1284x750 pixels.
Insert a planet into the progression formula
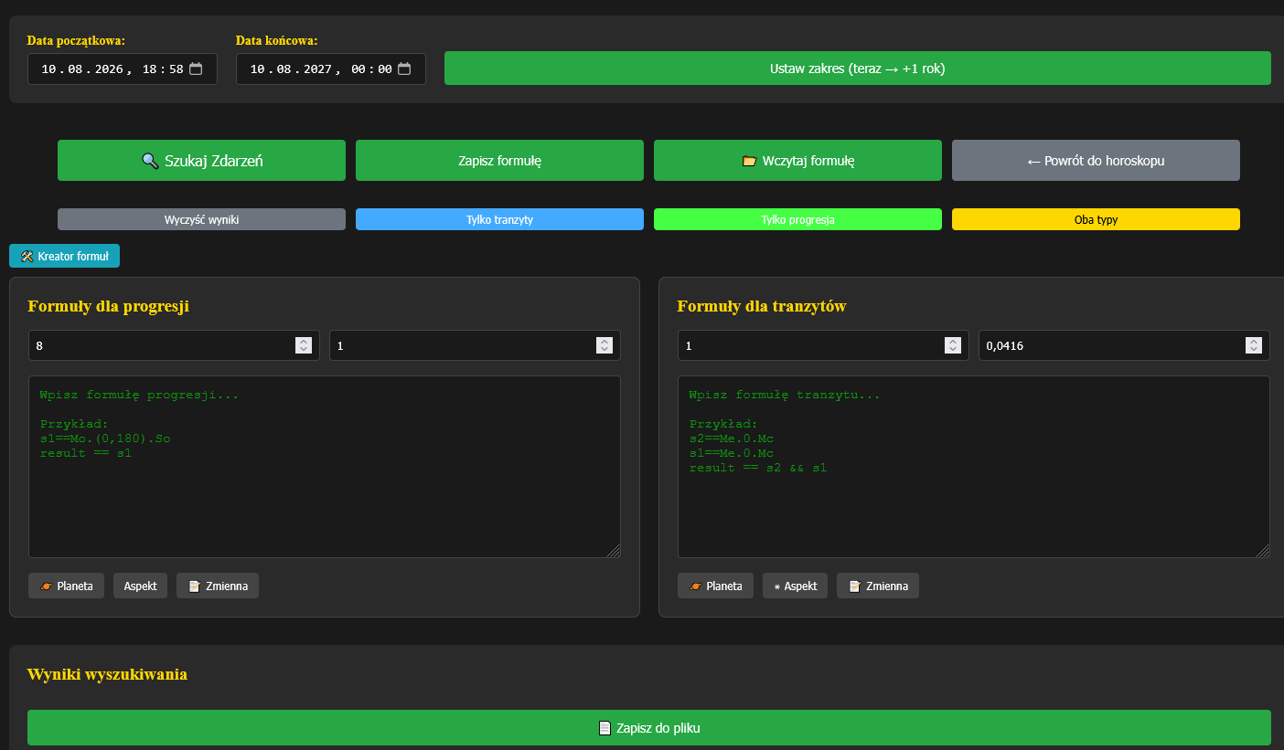pyautogui.click(x=67, y=586)
